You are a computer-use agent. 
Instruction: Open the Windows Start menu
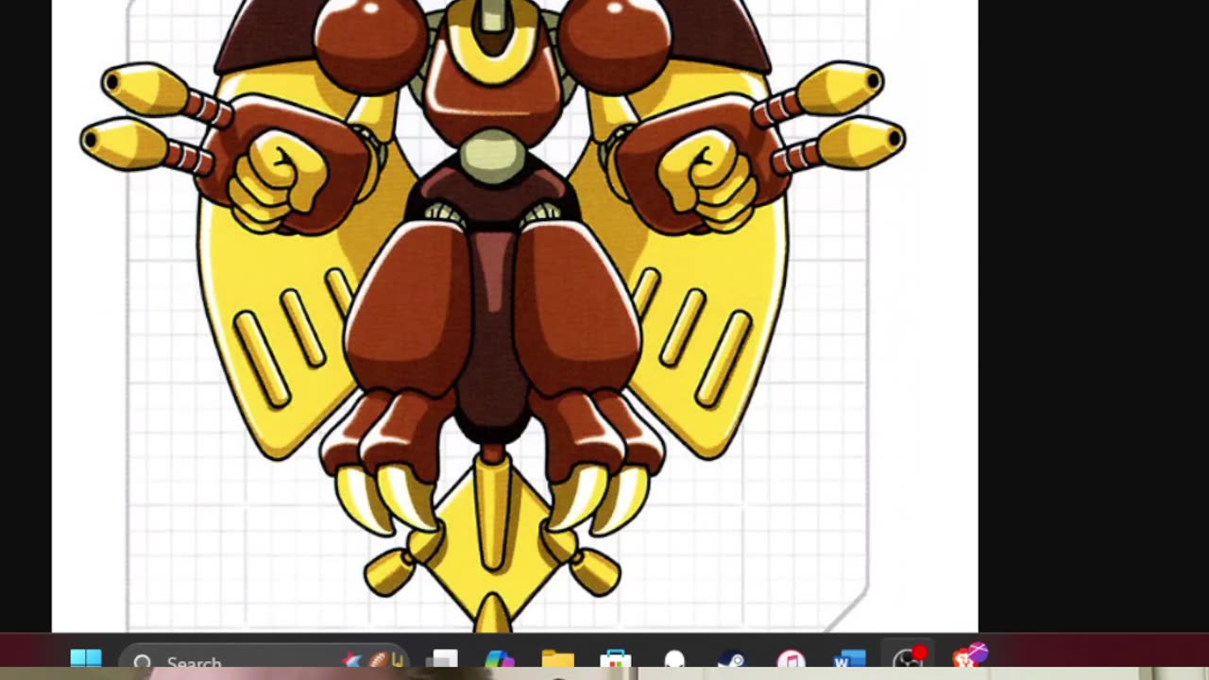(86, 659)
